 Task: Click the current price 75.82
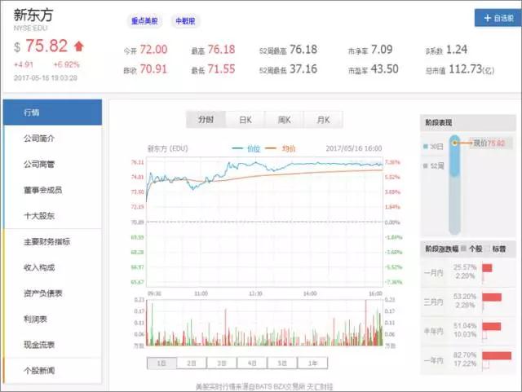click(46, 46)
